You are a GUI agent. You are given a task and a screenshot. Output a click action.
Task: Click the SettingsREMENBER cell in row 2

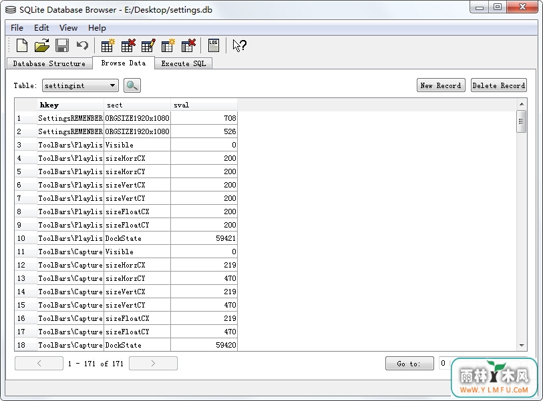point(70,131)
